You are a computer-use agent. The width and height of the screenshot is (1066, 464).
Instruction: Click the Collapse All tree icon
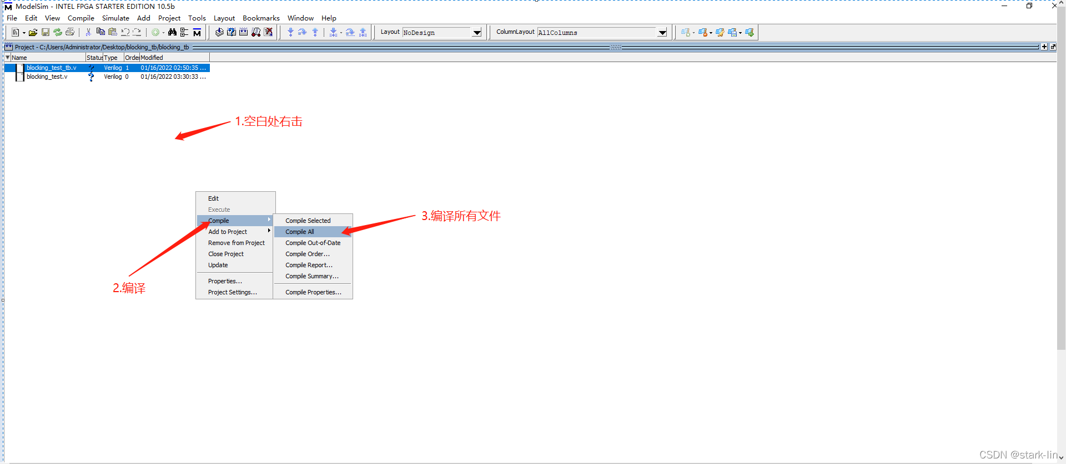tap(184, 32)
